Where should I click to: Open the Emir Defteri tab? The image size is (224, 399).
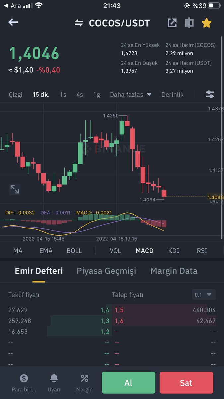39,271
